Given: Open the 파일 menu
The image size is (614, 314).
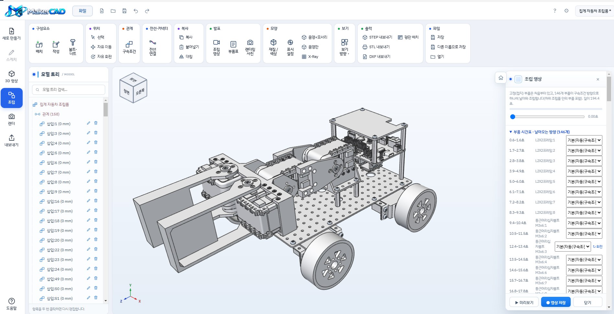Looking at the screenshot, I should coord(83,11).
